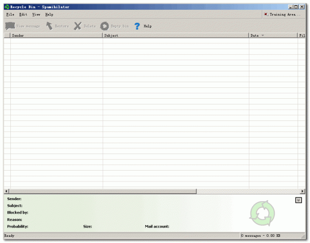Open the View menu

point(36,14)
